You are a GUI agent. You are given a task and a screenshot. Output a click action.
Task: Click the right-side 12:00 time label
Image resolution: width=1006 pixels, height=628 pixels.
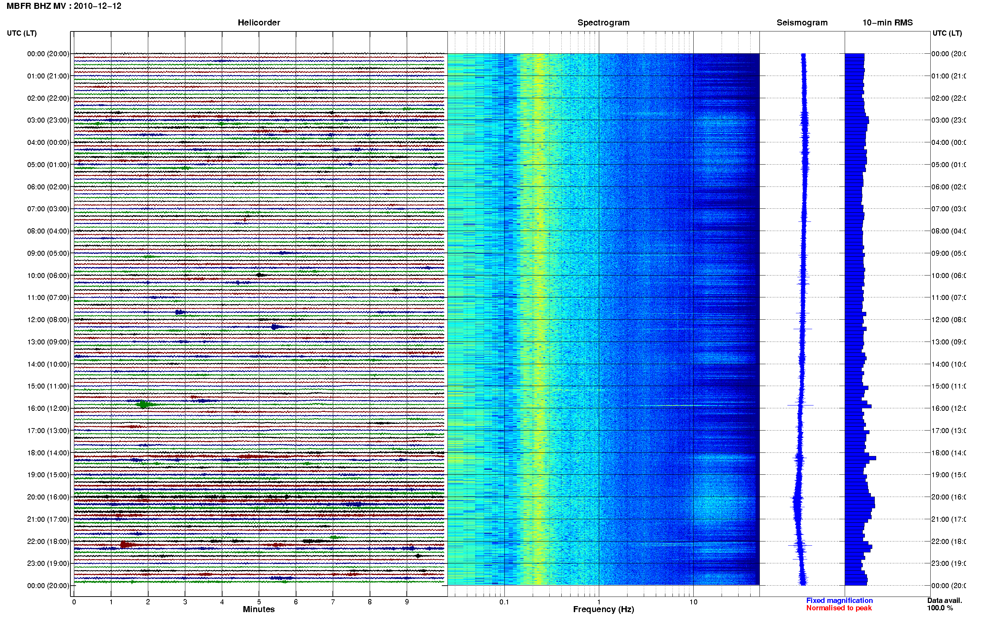click(949, 320)
